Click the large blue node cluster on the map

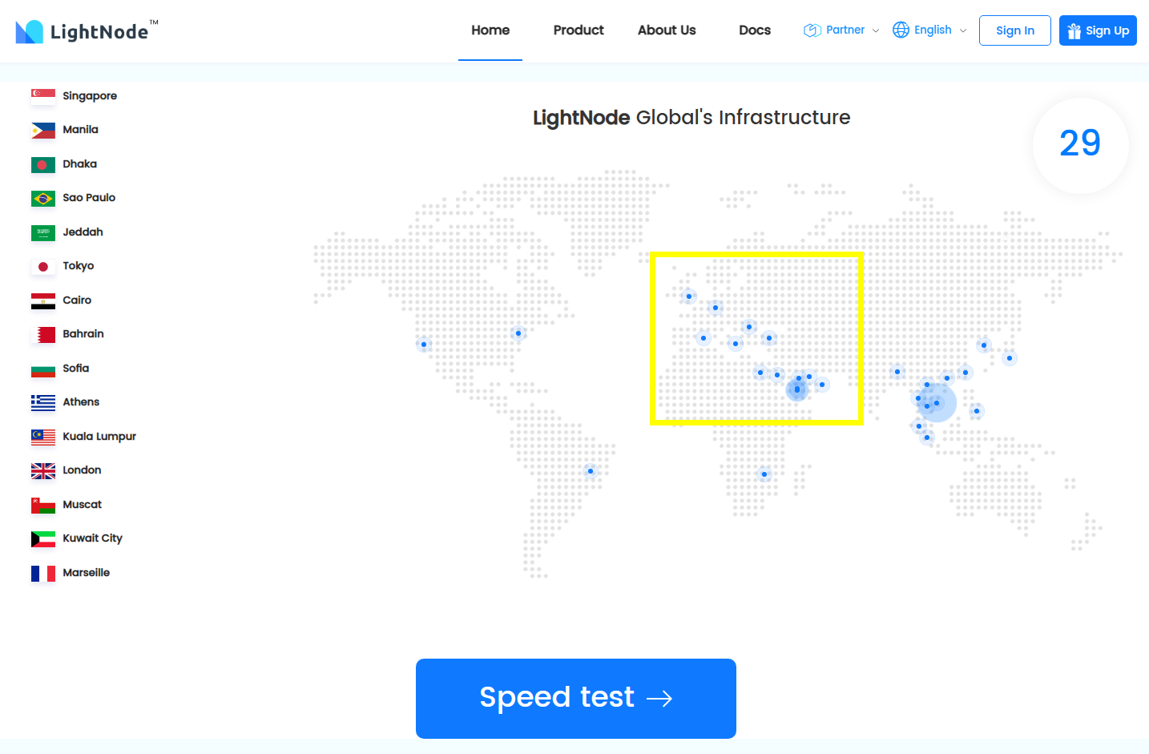(x=935, y=404)
